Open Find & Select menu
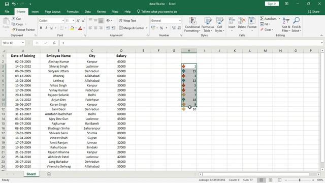 [296, 25]
